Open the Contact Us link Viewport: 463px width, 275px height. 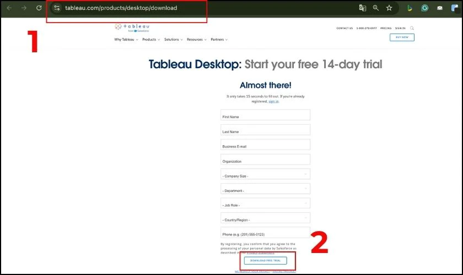(x=344, y=28)
